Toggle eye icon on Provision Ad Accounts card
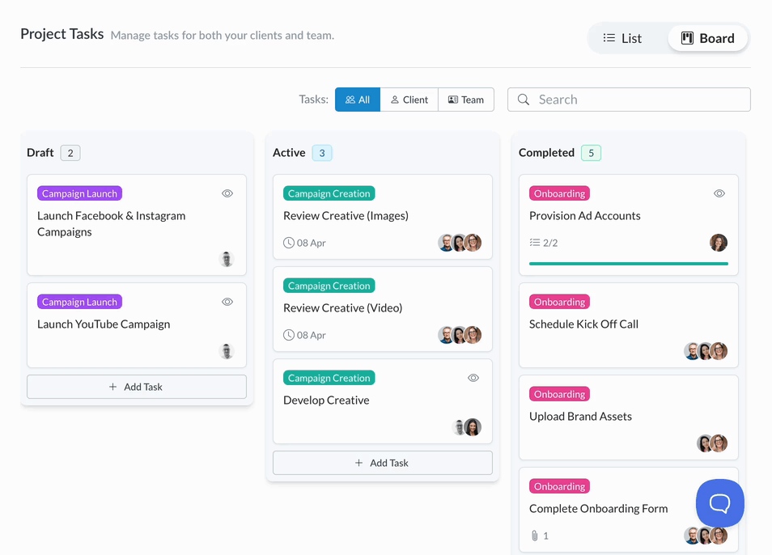 [719, 193]
